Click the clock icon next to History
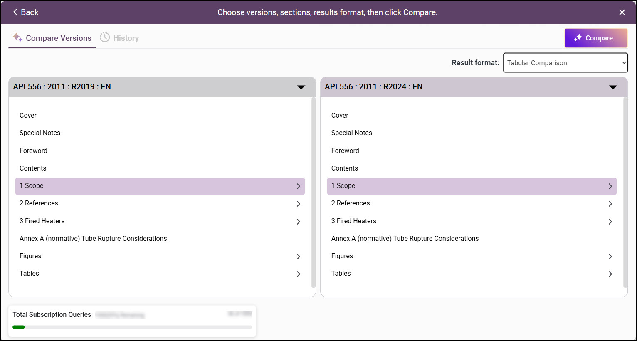Image resolution: width=637 pixels, height=341 pixels. pos(105,37)
